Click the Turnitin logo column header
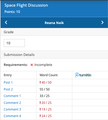Viewport: 108px width, 120px height. (83, 75)
